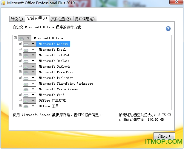Select the Microsoft Outlook row label
The width and height of the screenshot is (184, 149).
(54, 66)
